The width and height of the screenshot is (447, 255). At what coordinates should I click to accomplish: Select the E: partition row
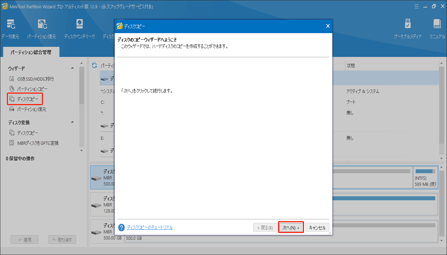[270, 138]
